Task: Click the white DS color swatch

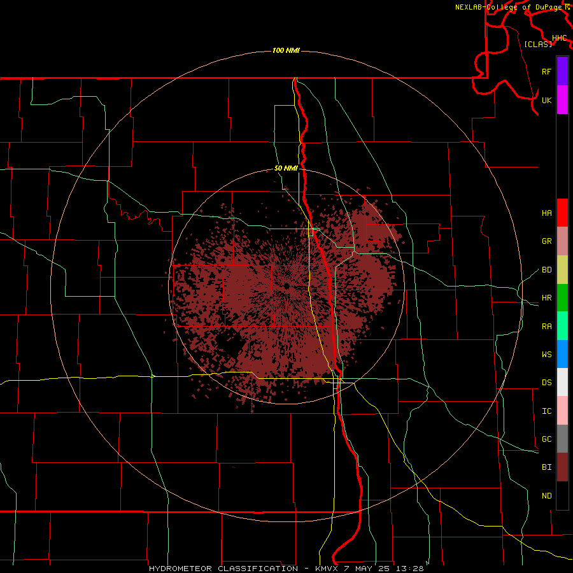Action: click(562, 382)
